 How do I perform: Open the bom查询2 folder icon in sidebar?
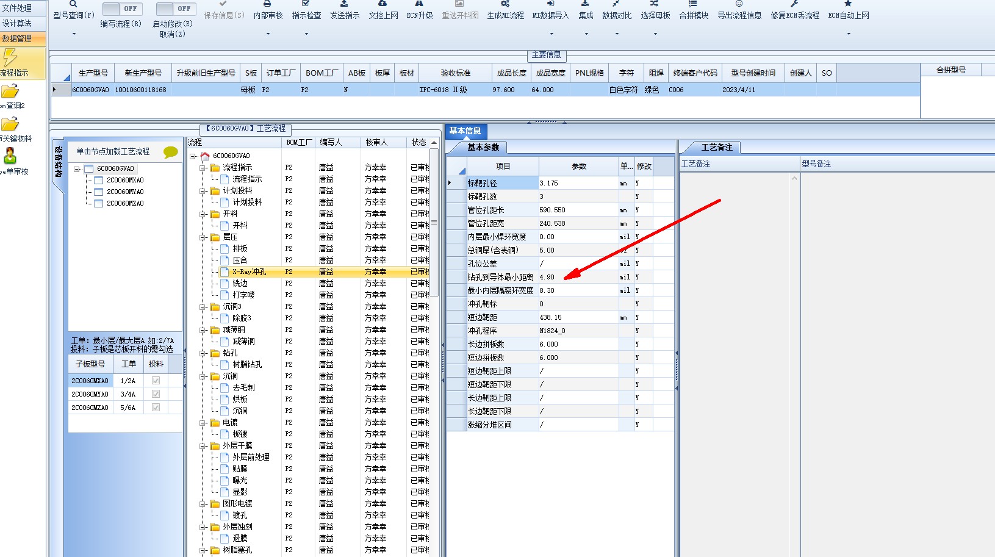[x=10, y=92]
